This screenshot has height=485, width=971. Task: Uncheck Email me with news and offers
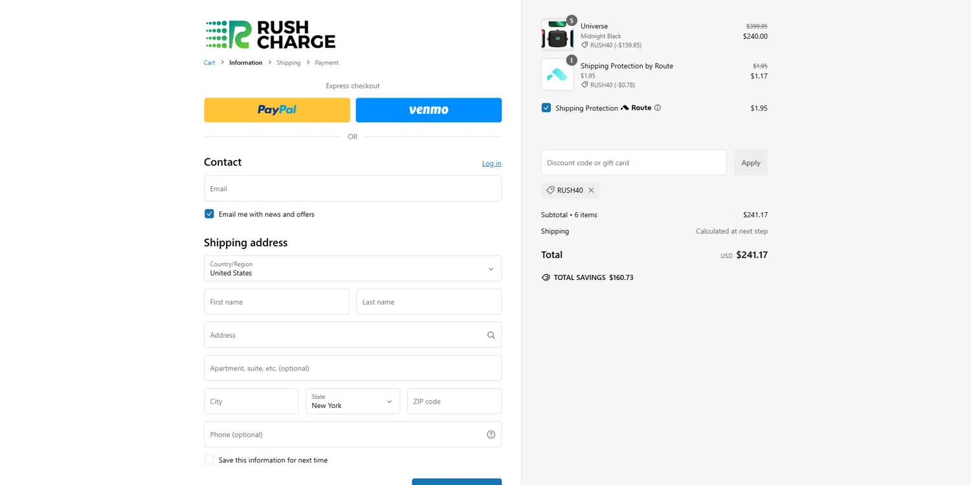(209, 214)
